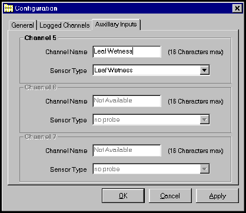Close the Configuration dialog
Screen dimensions: 246x213
click(237, 8)
